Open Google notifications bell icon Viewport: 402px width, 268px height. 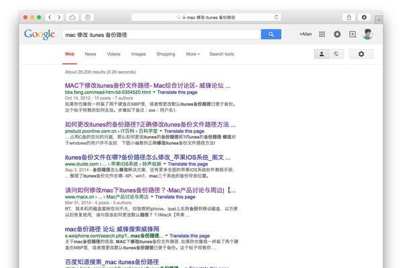click(x=337, y=34)
